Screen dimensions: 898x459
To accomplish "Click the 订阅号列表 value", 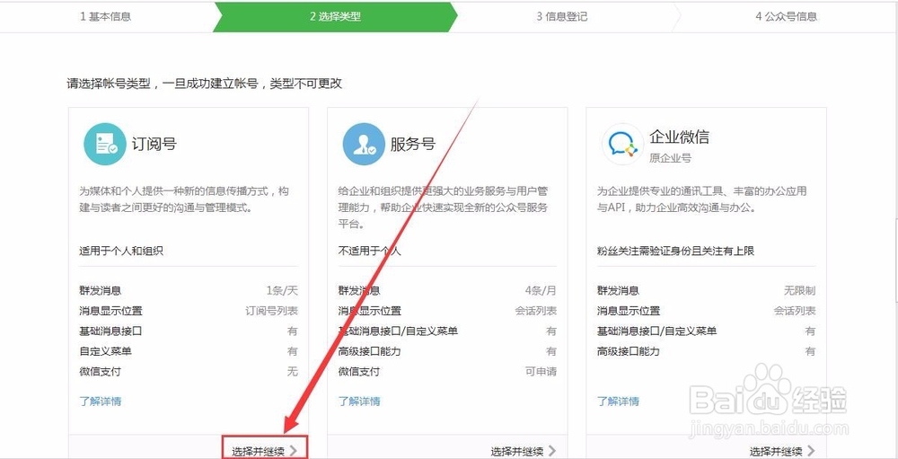I will (271, 311).
